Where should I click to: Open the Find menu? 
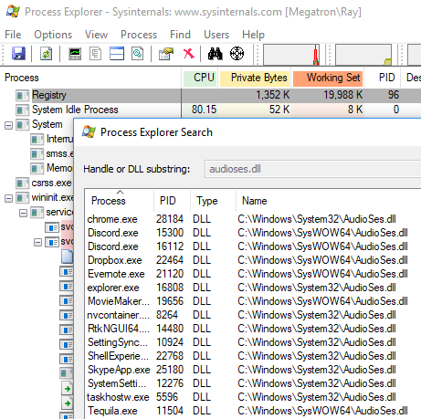tap(180, 35)
